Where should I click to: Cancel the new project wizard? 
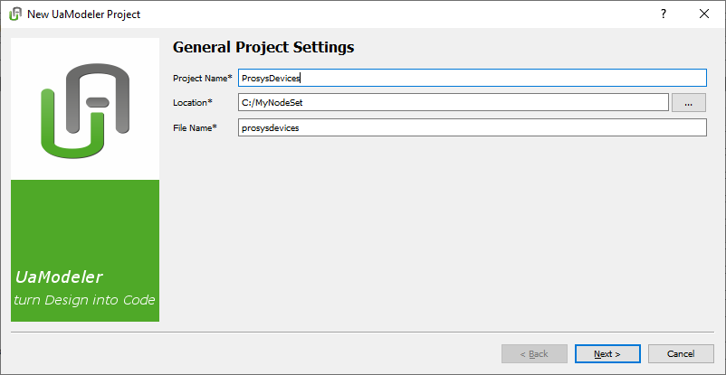pyautogui.click(x=681, y=354)
